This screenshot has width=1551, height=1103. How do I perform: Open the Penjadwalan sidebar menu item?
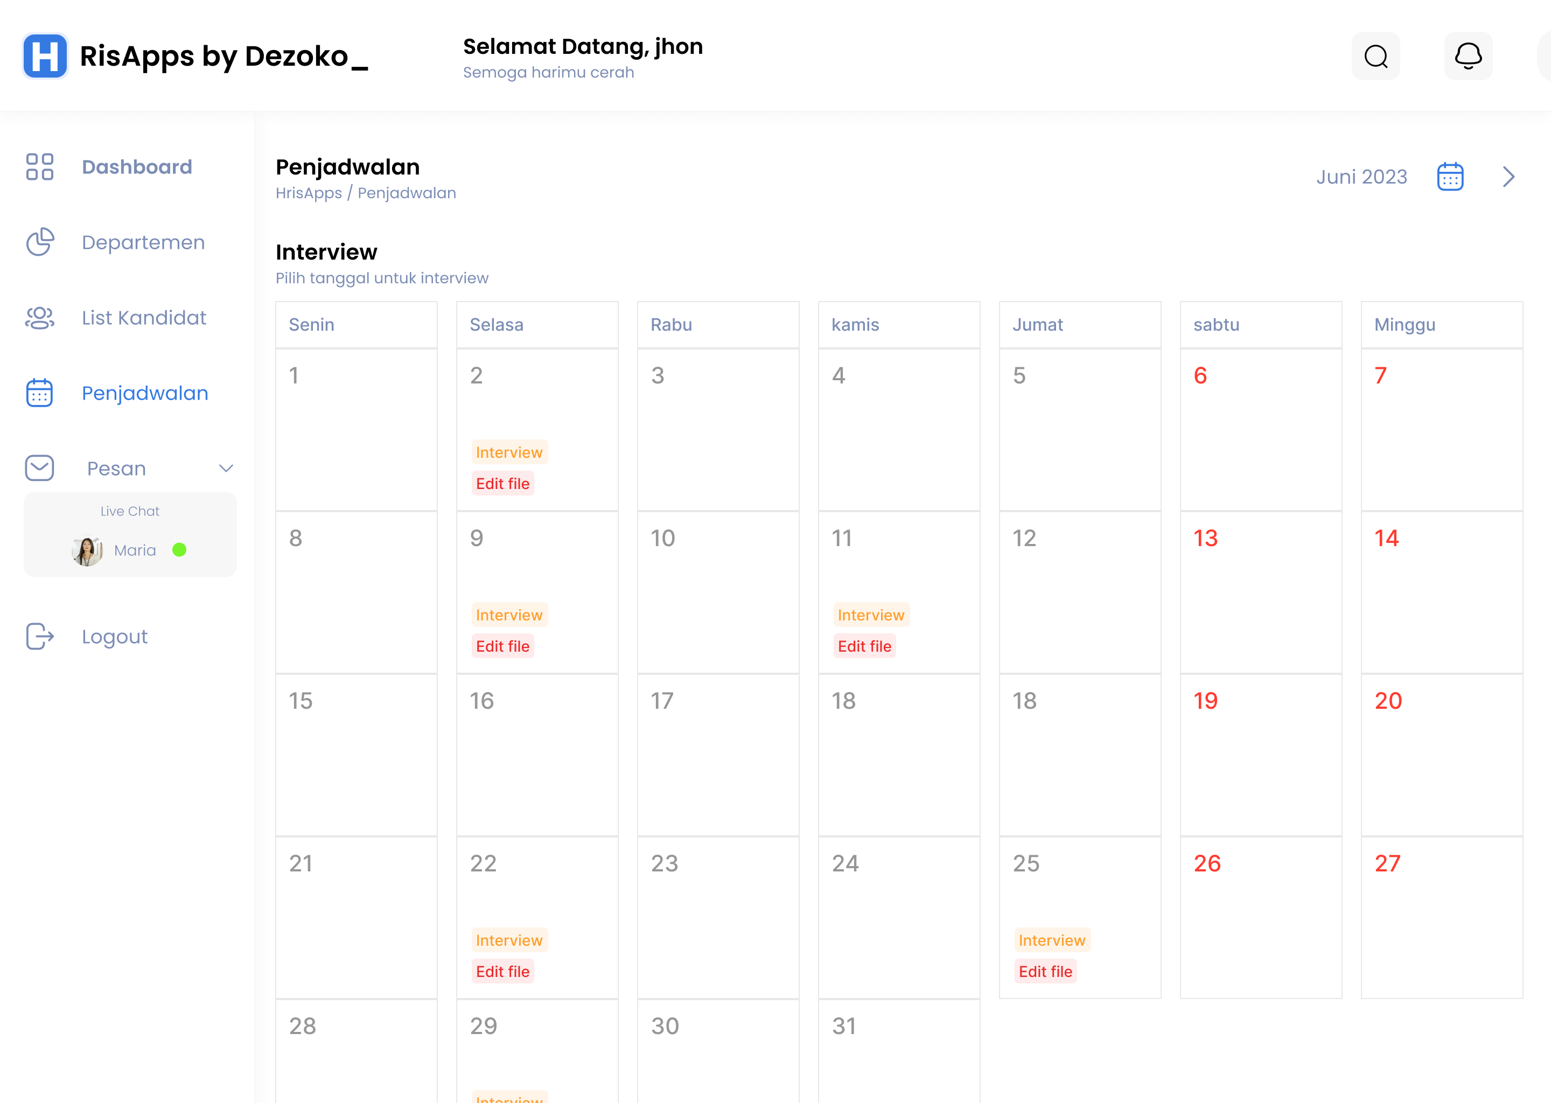tap(145, 393)
